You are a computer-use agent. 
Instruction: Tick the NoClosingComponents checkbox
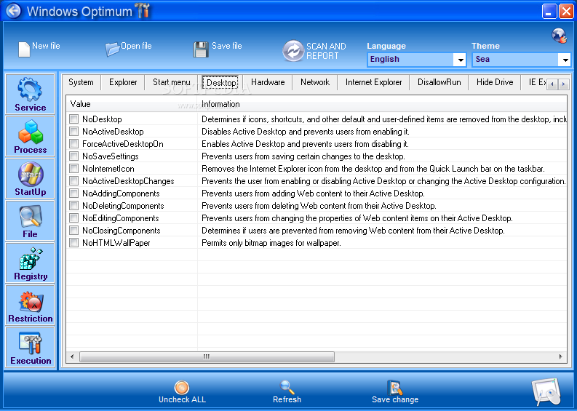(74, 231)
